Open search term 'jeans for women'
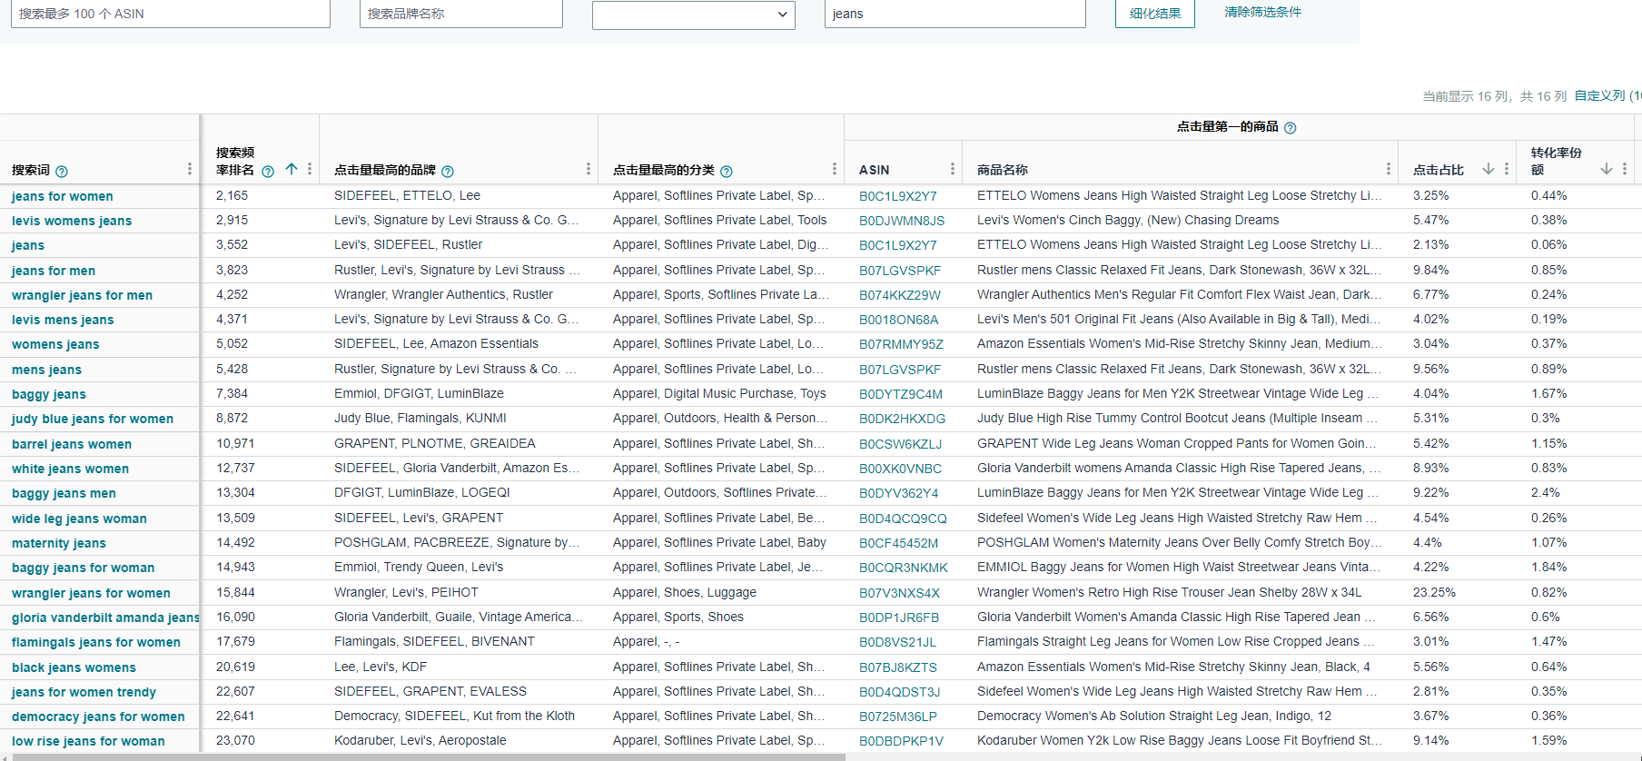The image size is (1642, 761). 63,196
